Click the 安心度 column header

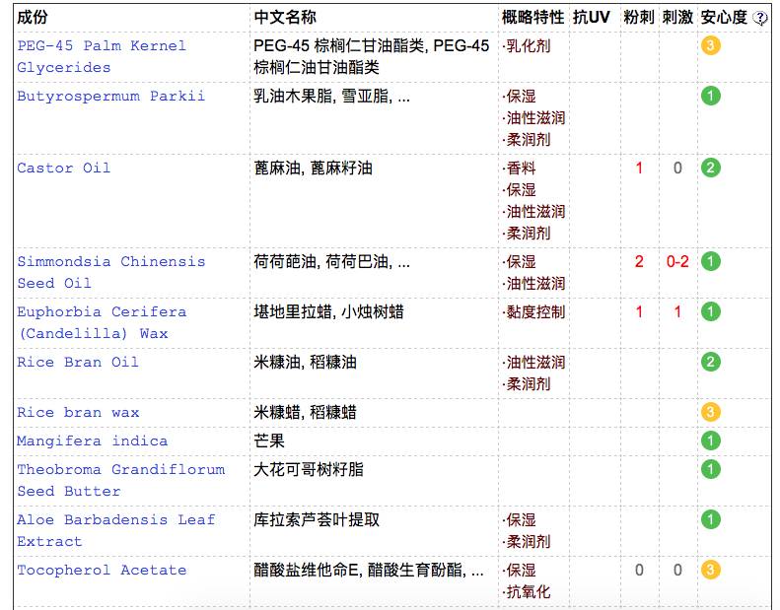(724, 18)
